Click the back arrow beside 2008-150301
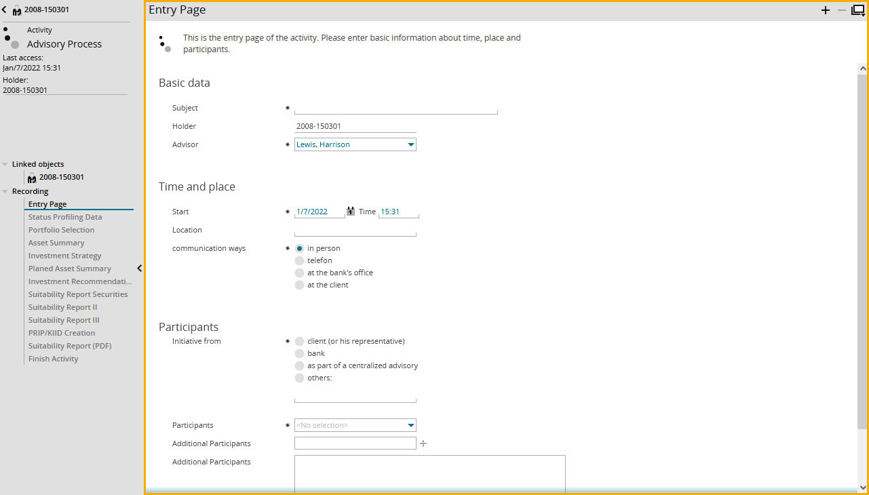The image size is (869, 495). point(4,9)
